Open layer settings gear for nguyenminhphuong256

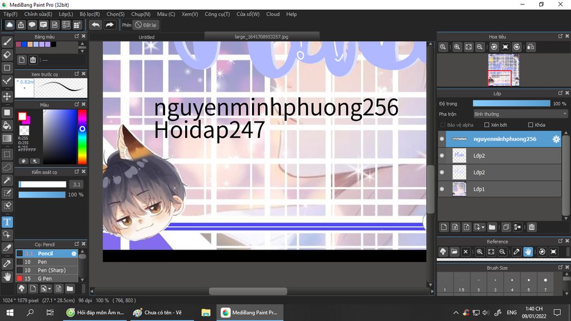tap(556, 139)
